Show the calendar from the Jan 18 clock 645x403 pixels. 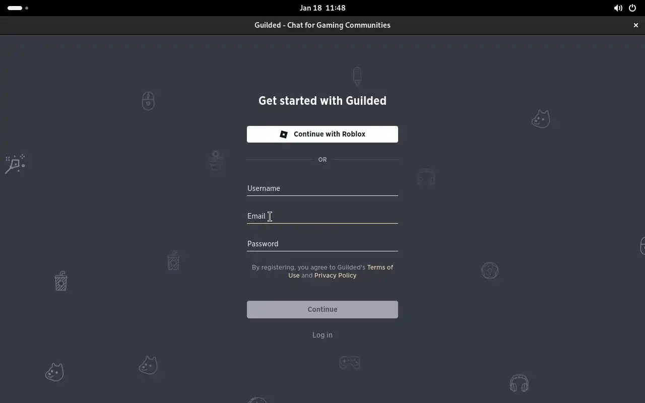coord(322,8)
